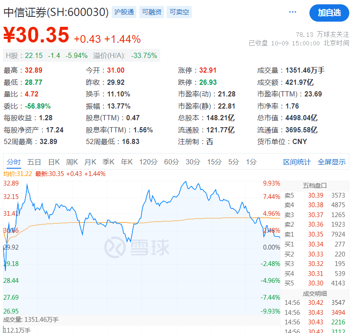351x333 pixels.
Task: Click the stock title 中信证券(SH:600030)
Action: coord(56,12)
